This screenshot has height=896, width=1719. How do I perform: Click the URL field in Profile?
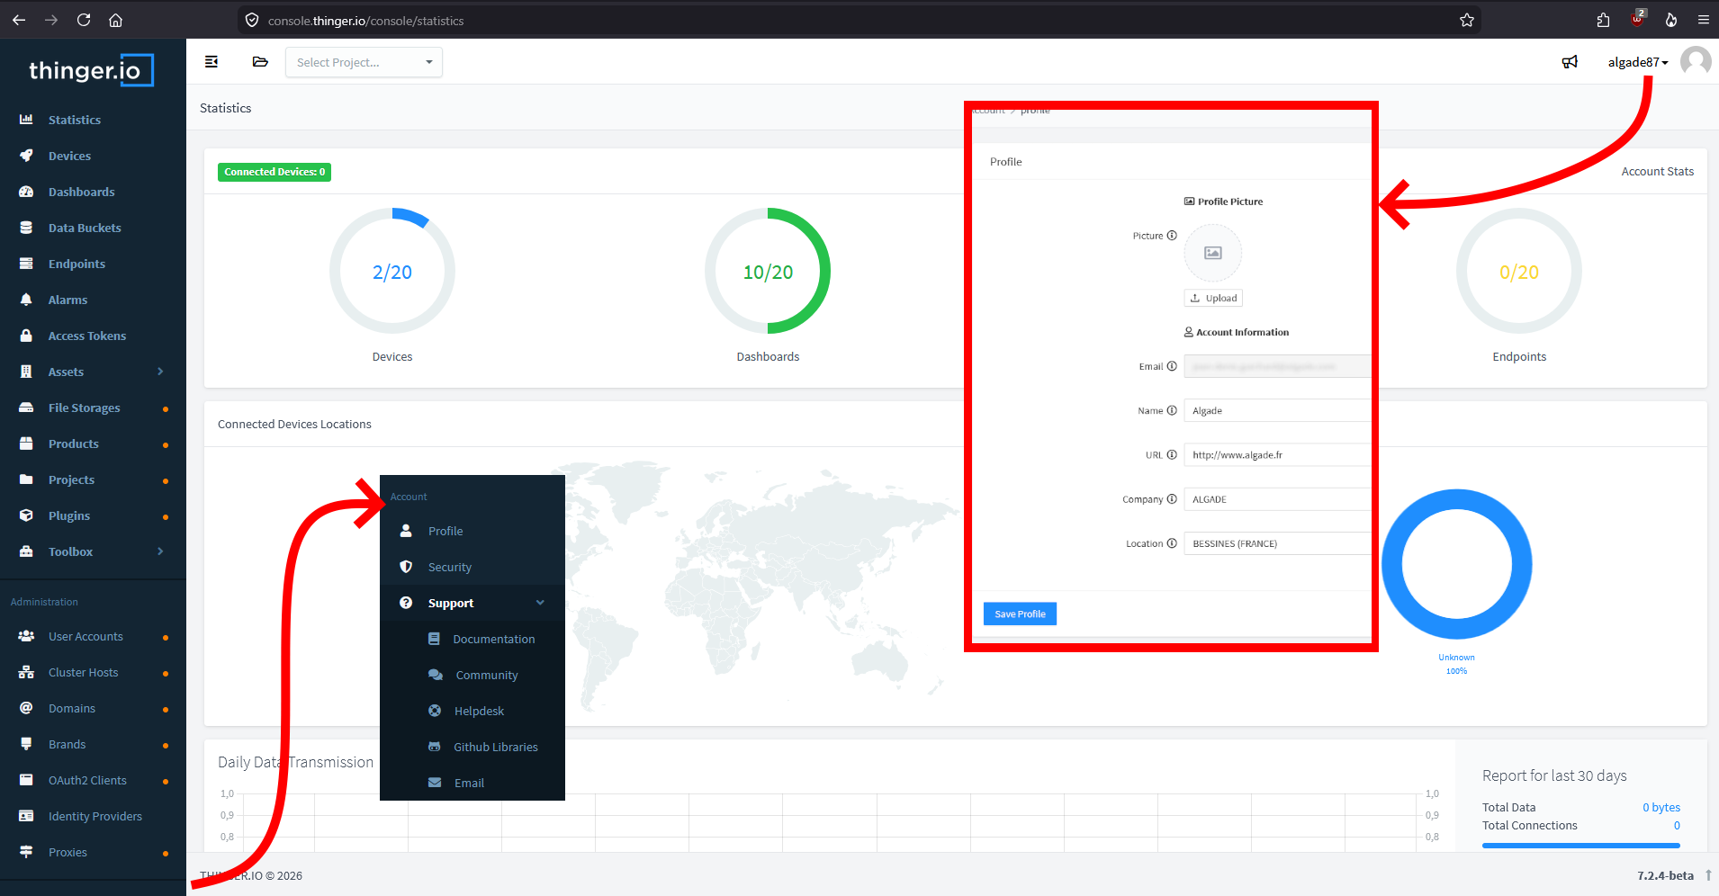point(1277,454)
